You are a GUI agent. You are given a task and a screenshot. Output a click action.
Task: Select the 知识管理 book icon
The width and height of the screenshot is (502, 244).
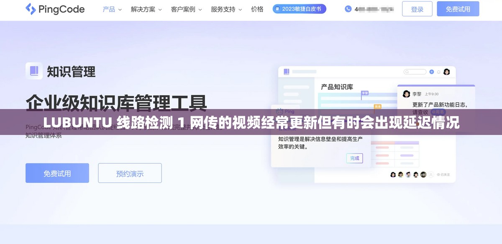tap(34, 71)
